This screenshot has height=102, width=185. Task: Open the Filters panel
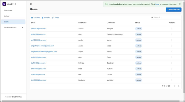tap(55, 18)
